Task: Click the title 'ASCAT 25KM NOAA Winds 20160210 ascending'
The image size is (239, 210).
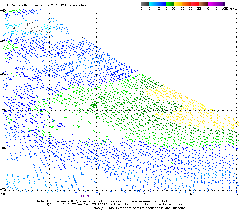Action: 47,5
